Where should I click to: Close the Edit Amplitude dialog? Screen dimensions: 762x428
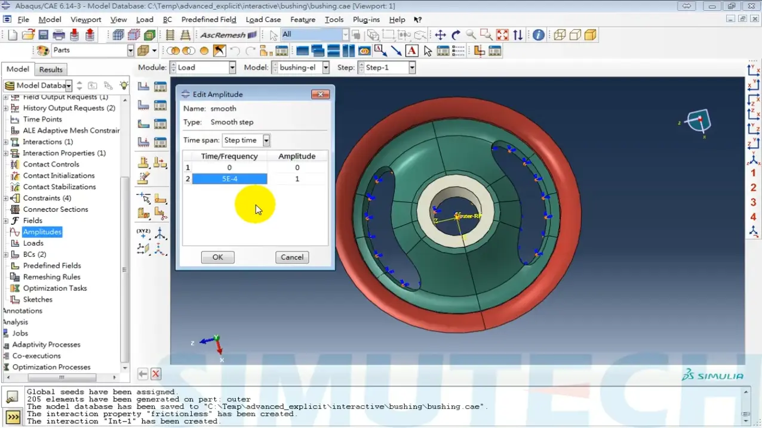click(321, 94)
